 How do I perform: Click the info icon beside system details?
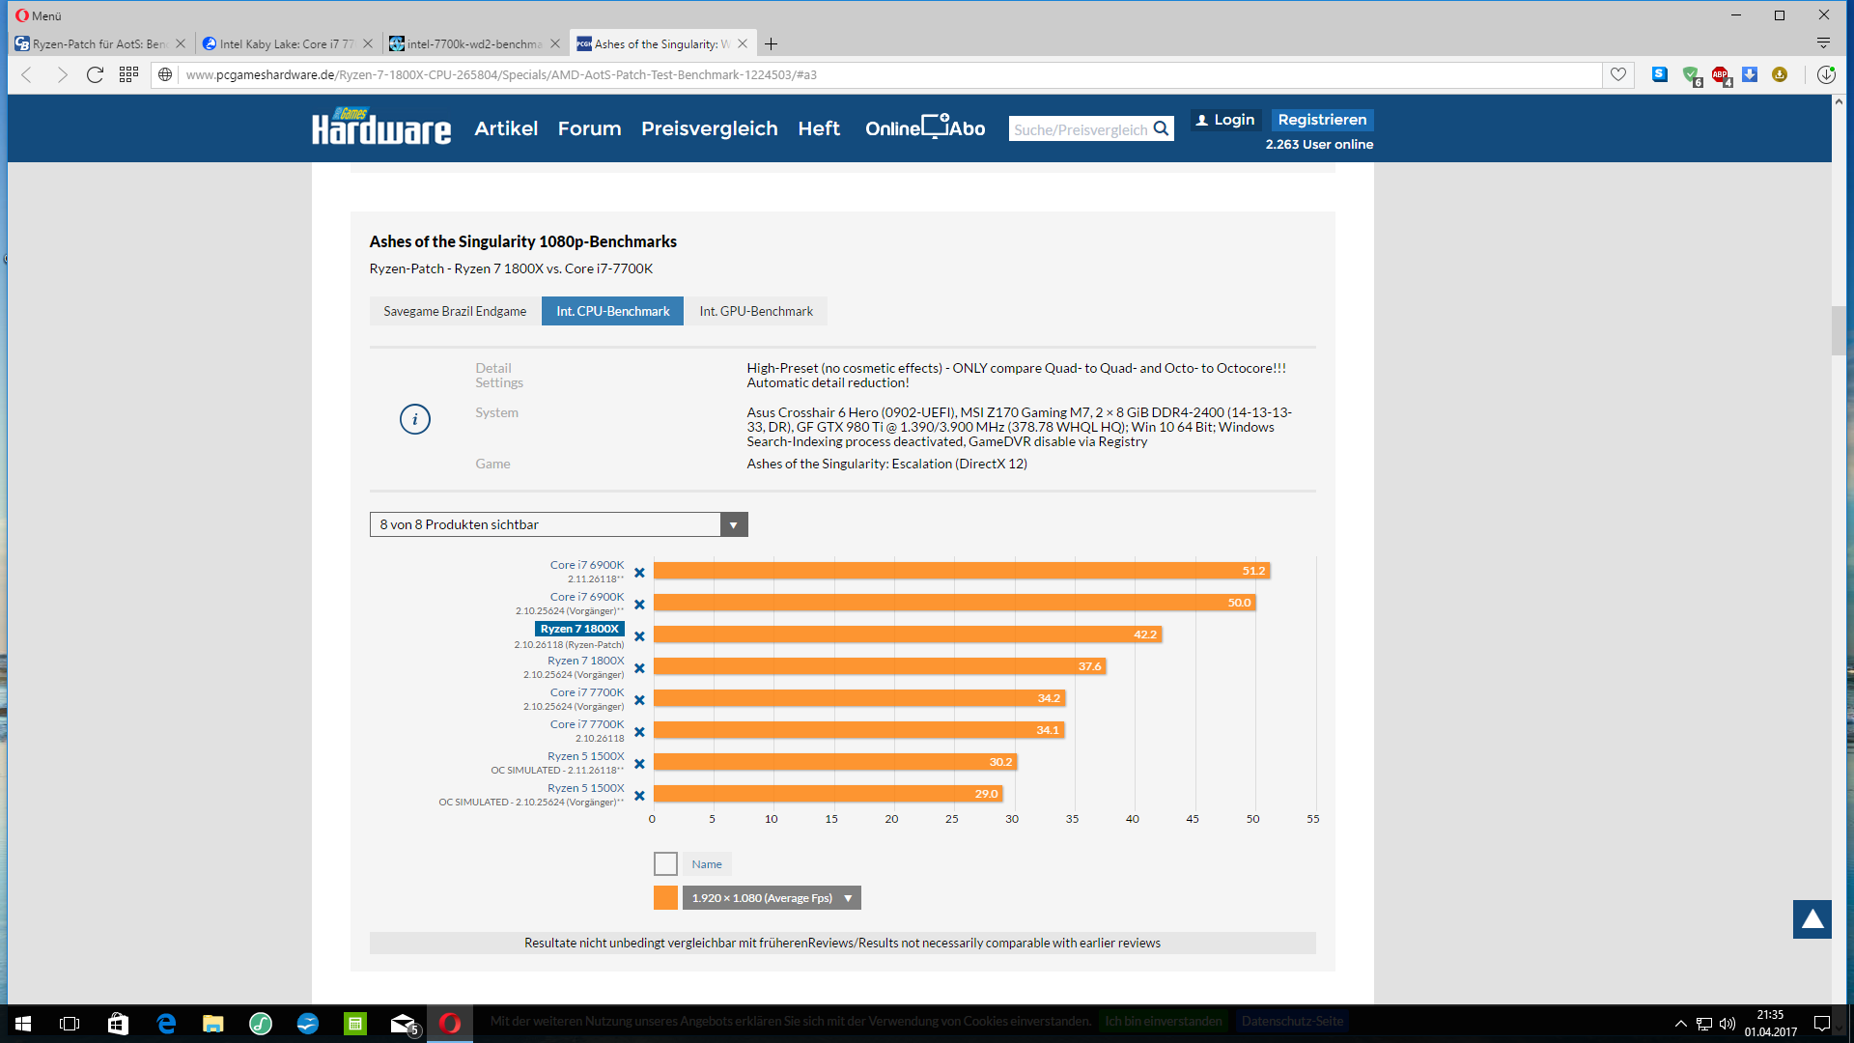click(x=414, y=419)
